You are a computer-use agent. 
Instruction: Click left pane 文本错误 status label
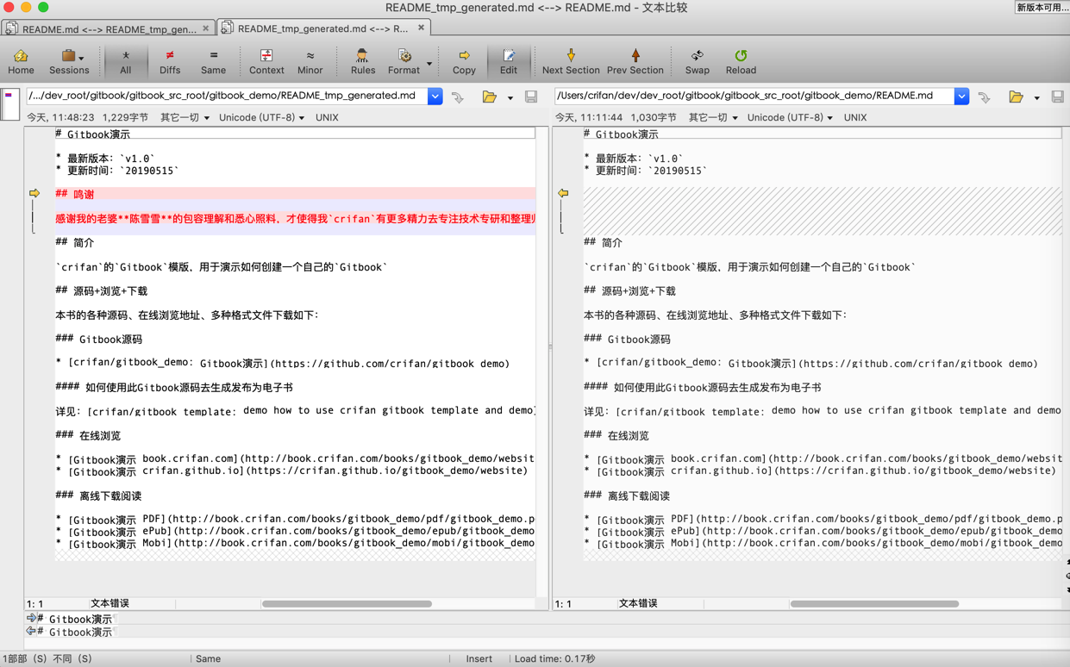(x=110, y=603)
